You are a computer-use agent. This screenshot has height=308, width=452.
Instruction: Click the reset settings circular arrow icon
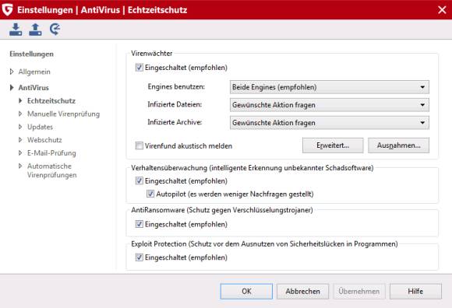(x=55, y=30)
